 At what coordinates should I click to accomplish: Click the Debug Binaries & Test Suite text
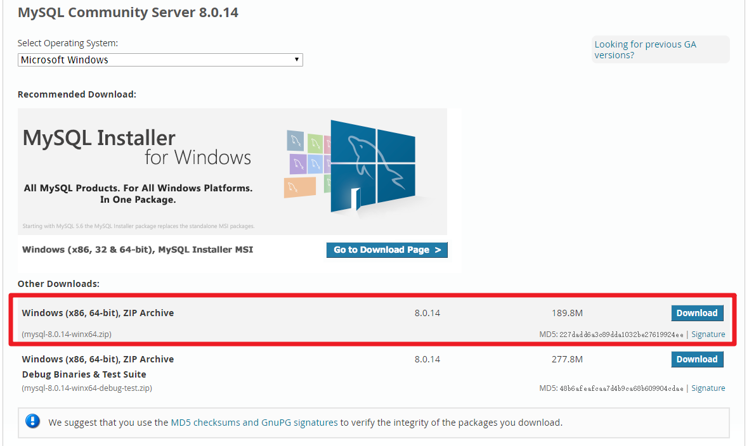pos(84,374)
